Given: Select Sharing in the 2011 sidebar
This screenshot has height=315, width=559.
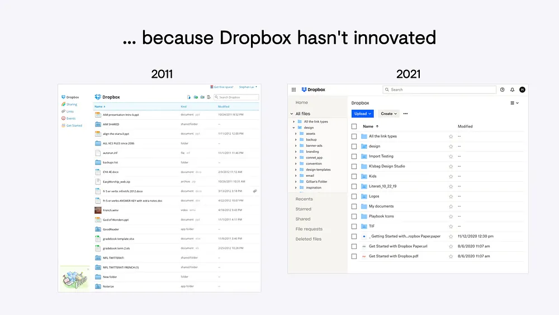Looking at the screenshot, I should point(72,104).
